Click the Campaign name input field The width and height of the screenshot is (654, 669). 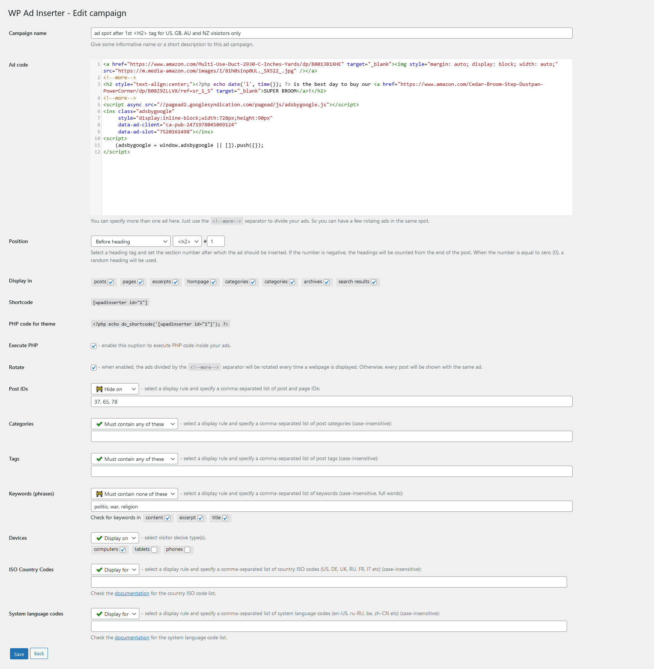[331, 33]
